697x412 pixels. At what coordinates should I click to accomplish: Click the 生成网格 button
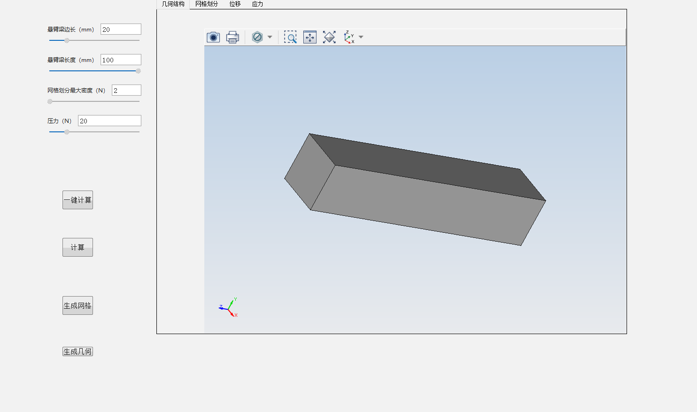point(77,305)
